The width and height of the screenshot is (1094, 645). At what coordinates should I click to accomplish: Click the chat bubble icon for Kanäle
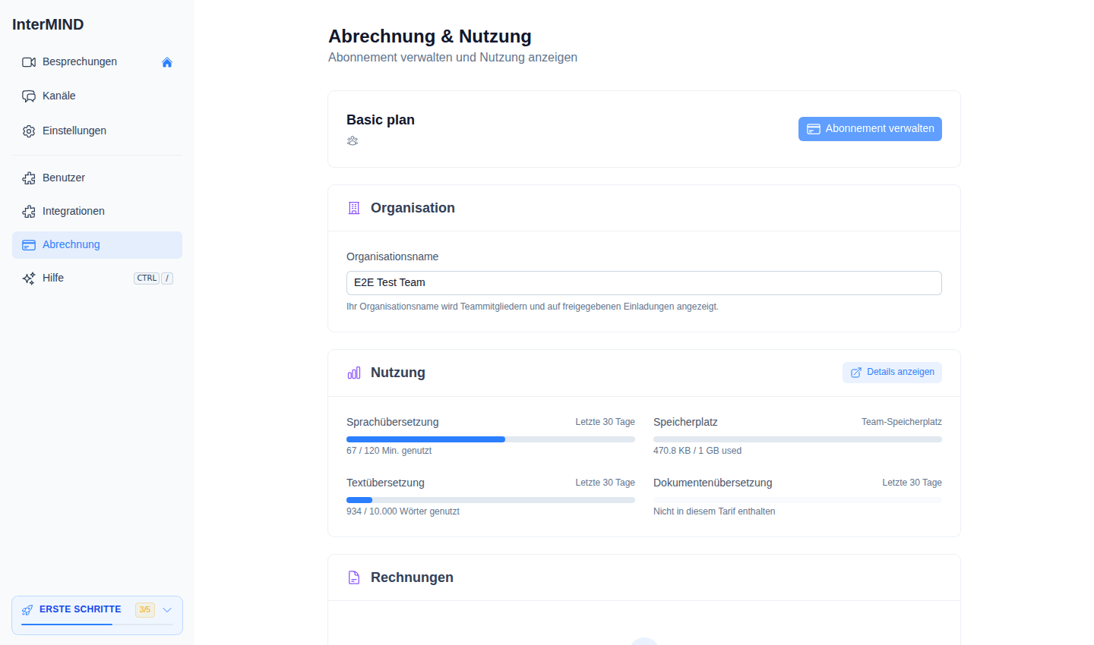coord(29,96)
